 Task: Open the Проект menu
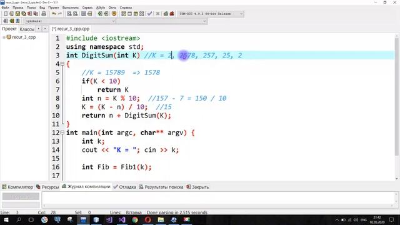coord(54,7)
